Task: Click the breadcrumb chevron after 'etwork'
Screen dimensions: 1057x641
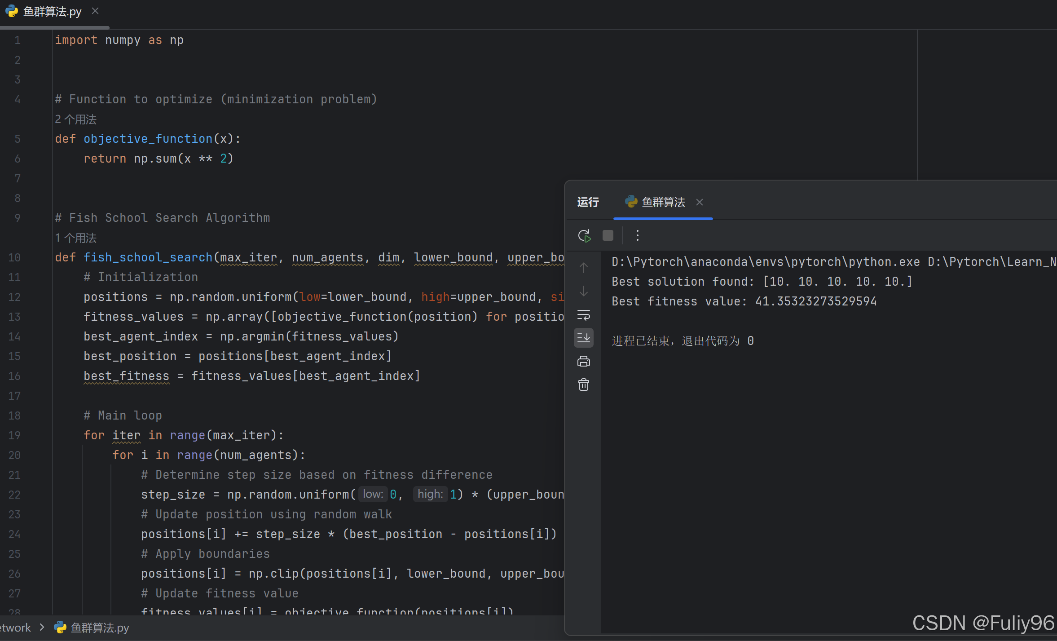Action: click(42, 627)
